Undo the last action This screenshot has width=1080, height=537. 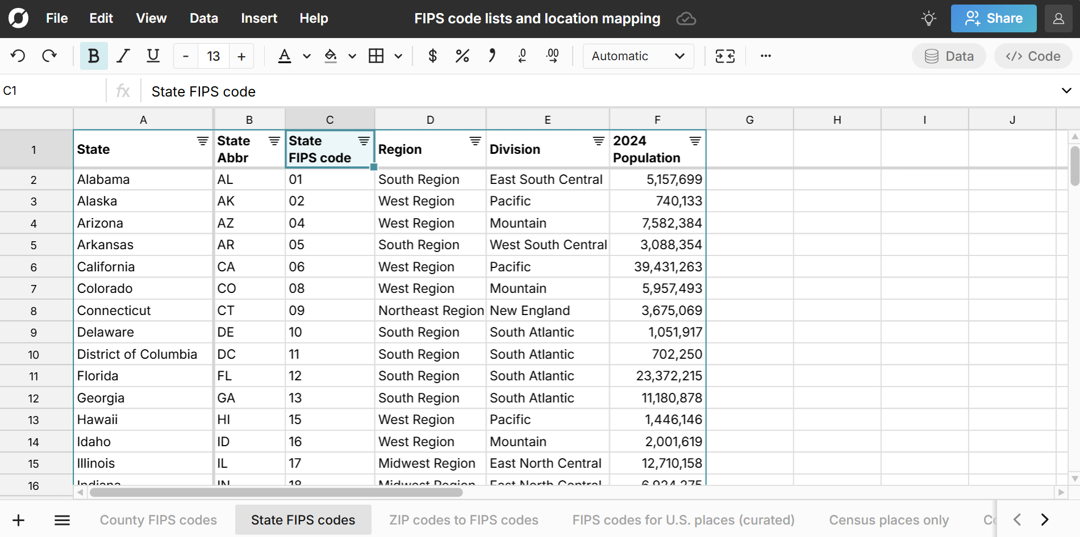tap(18, 56)
